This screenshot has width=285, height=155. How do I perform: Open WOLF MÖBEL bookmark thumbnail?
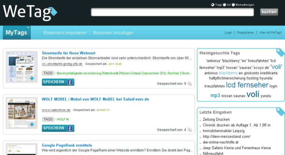22,113
